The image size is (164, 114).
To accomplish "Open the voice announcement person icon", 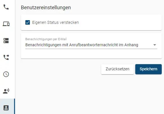I will pos(6,91).
